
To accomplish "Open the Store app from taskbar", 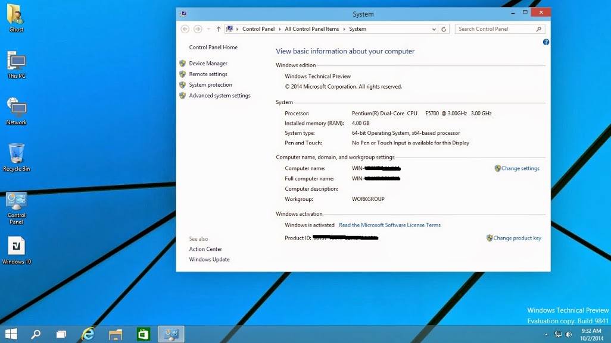I will pyautogui.click(x=143, y=334).
